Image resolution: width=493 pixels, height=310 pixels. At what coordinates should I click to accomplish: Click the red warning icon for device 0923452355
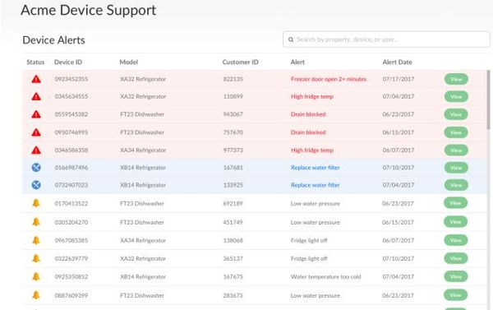point(36,79)
